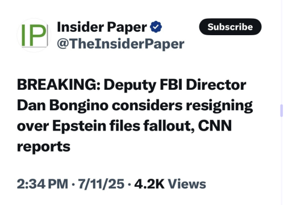This screenshot has width=284, height=205.
Task: Click the word over in the post
Action: 33,127
